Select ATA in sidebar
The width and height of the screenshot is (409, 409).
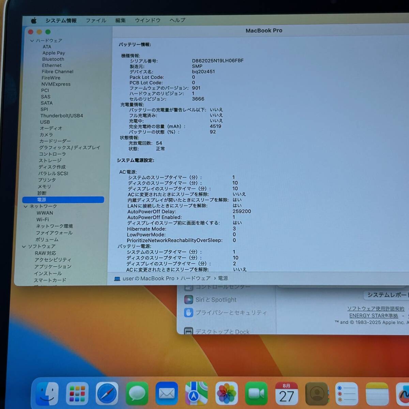(x=47, y=47)
